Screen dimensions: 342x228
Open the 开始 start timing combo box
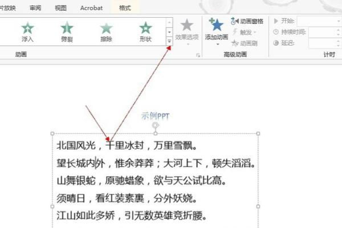coord(319,21)
